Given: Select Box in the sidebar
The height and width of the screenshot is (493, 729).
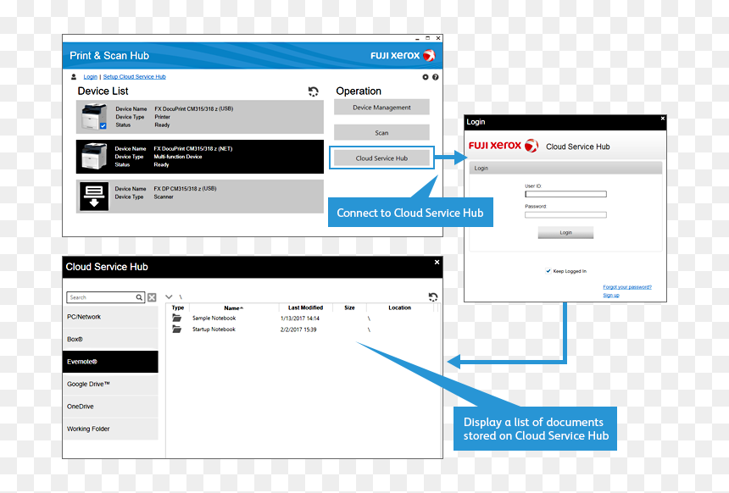Looking at the screenshot, I should tap(111, 339).
